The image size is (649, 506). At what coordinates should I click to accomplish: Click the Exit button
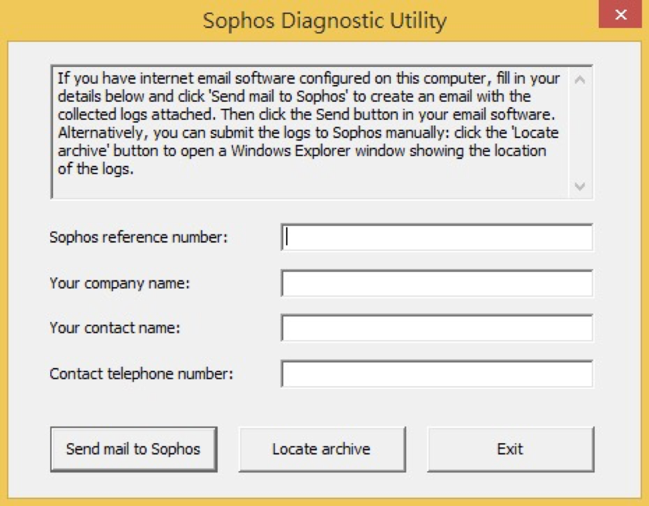(x=511, y=449)
